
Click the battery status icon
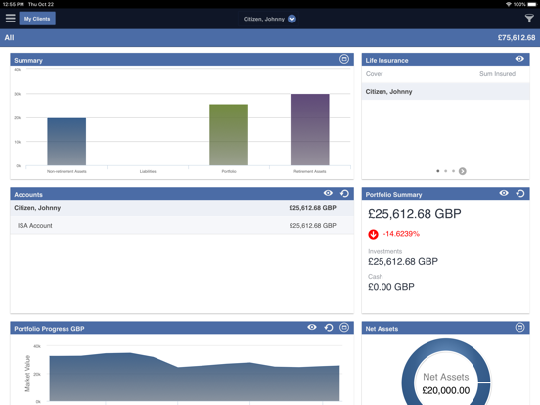[532, 4]
